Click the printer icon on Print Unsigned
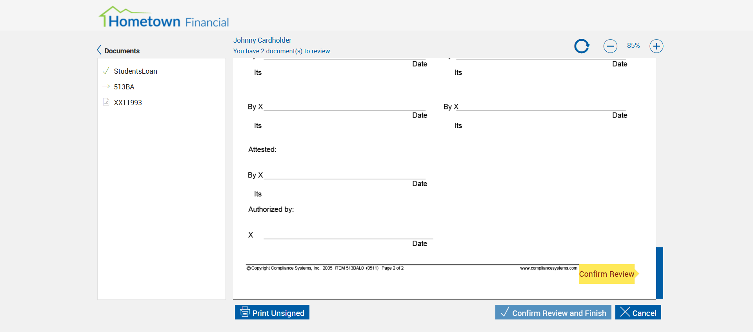Image resolution: width=753 pixels, height=332 pixels. [245, 312]
